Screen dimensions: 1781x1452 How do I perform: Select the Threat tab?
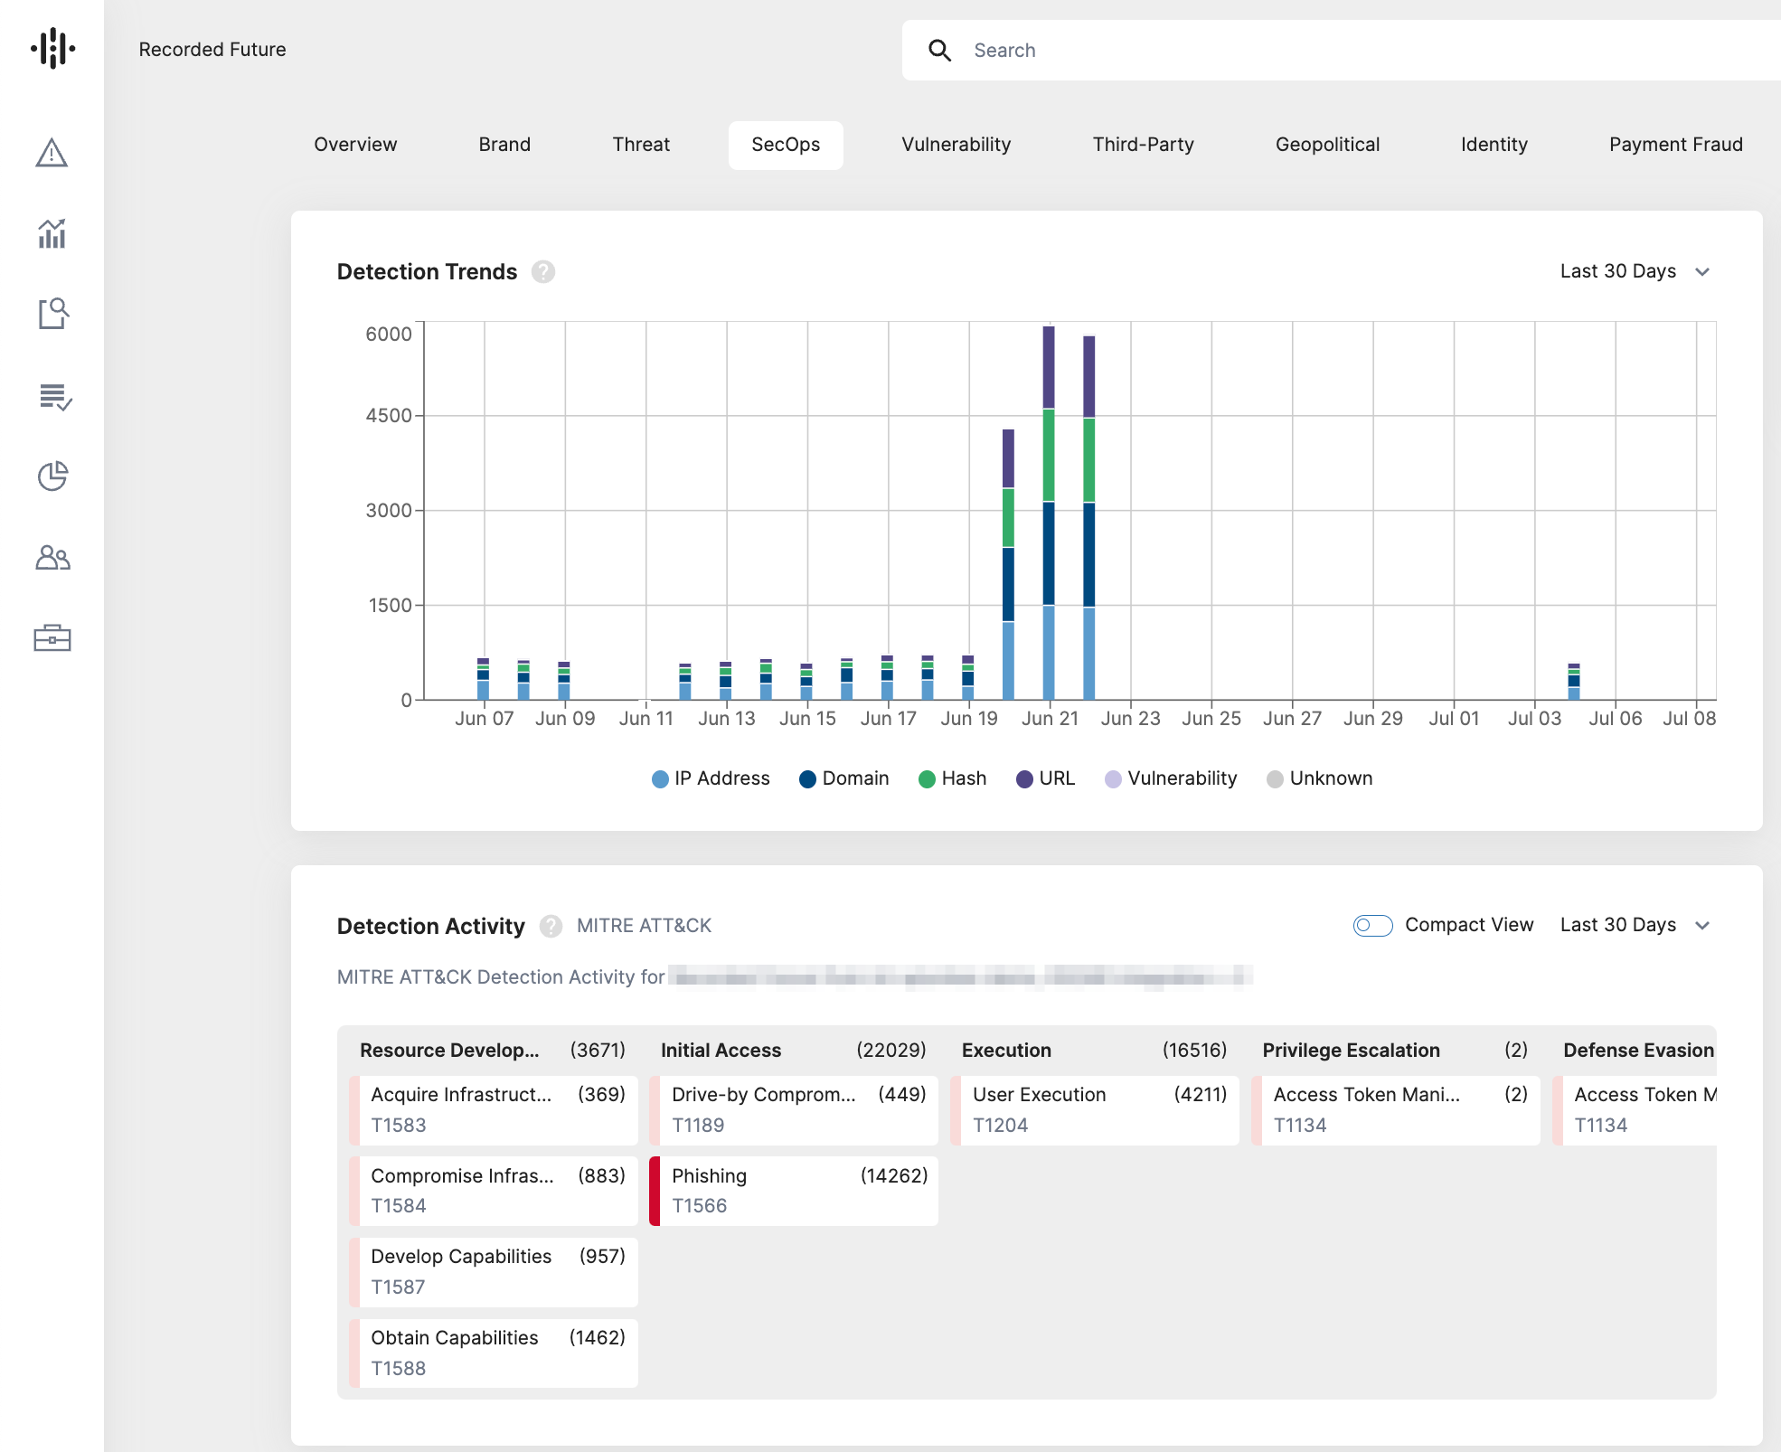[x=640, y=145]
